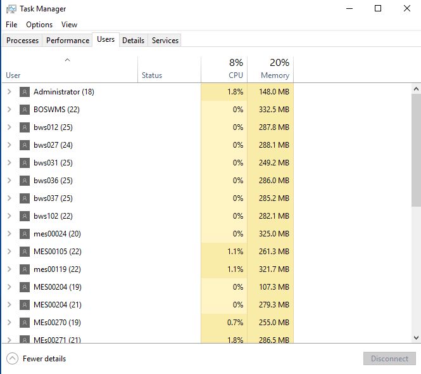Select the Administrator (18) user name
The height and width of the screenshot is (374, 421).
pos(64,92)
